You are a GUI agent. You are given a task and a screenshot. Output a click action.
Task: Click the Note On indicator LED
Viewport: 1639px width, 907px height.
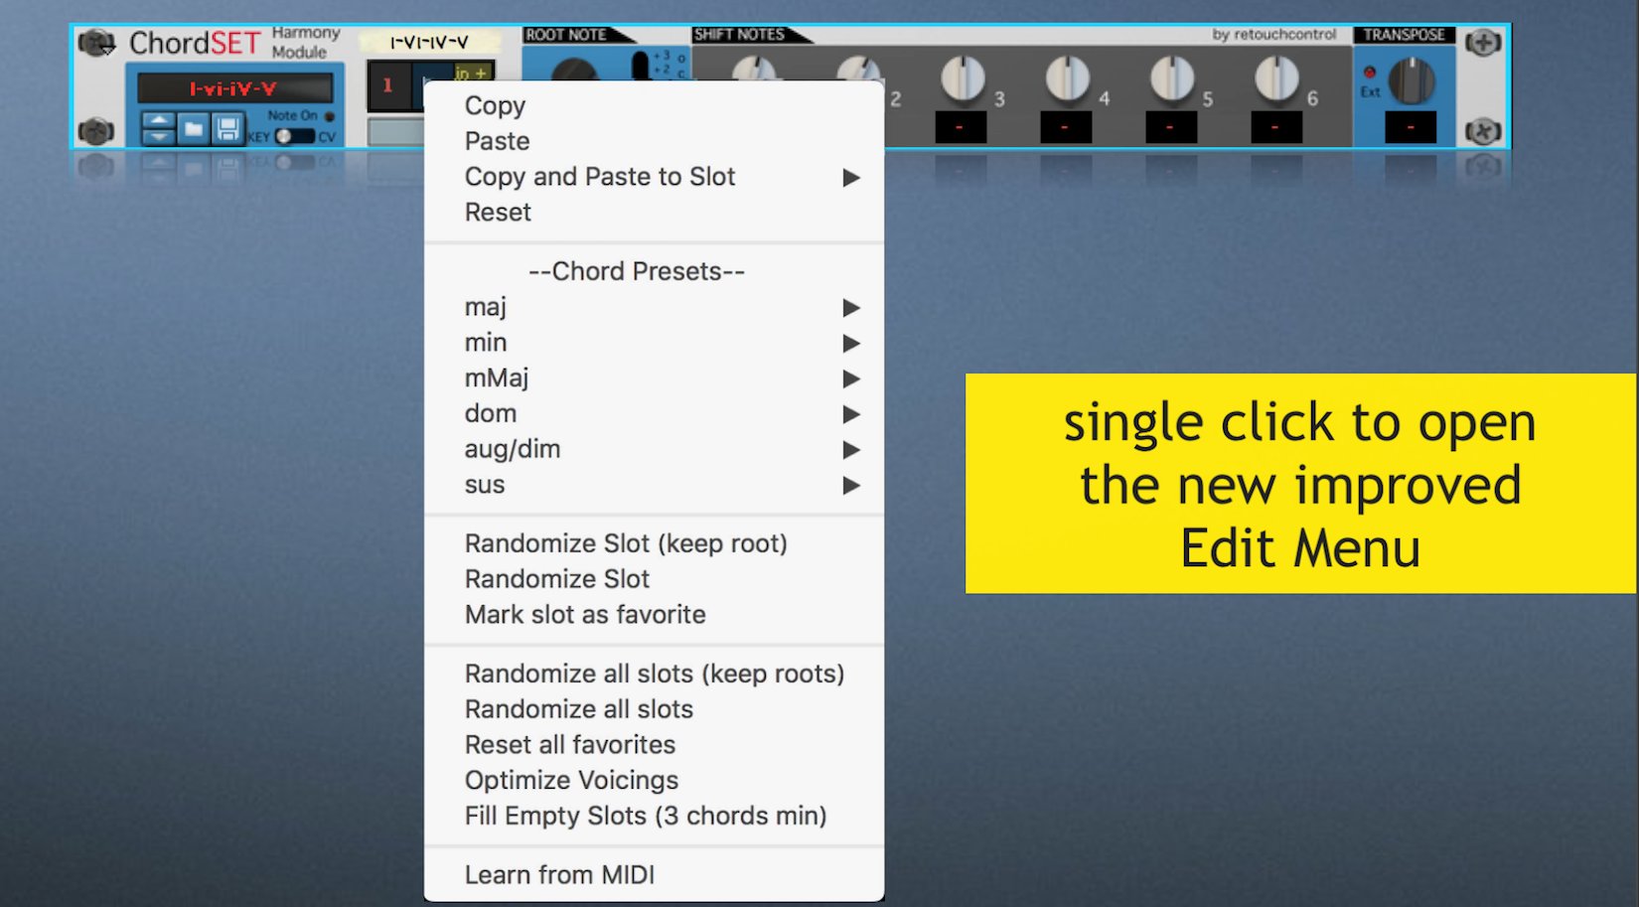coord(329,115)
